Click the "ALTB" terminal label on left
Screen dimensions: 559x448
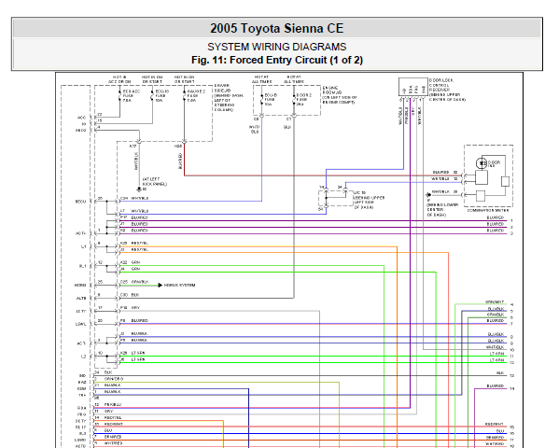pyautogui.click(x=81, y=298)
